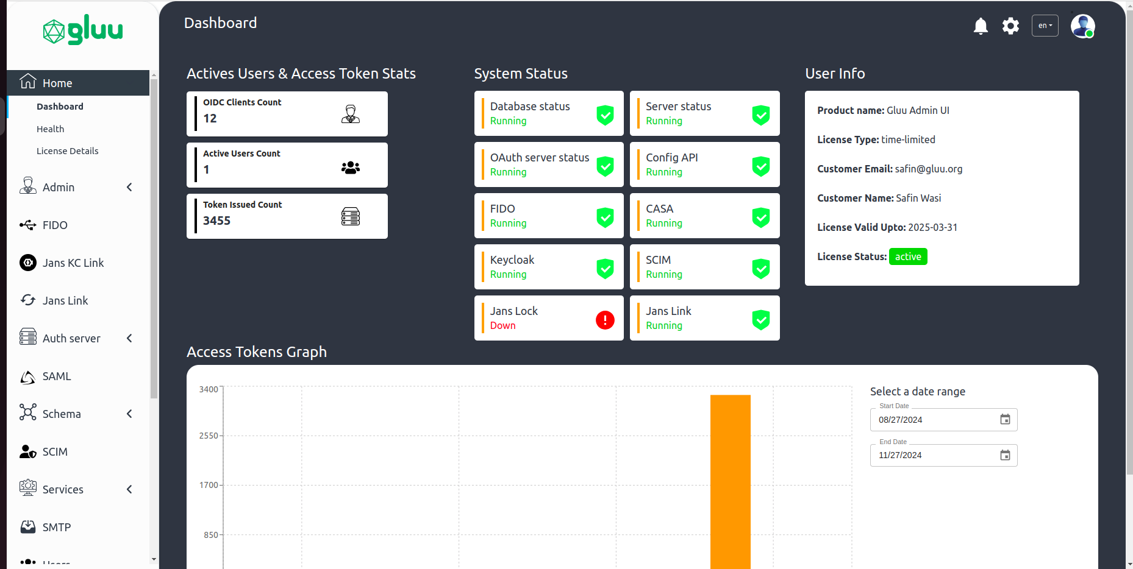Click the Services sidebar icon
Viewport: 1133px width, 569px height.
point(28,488)
